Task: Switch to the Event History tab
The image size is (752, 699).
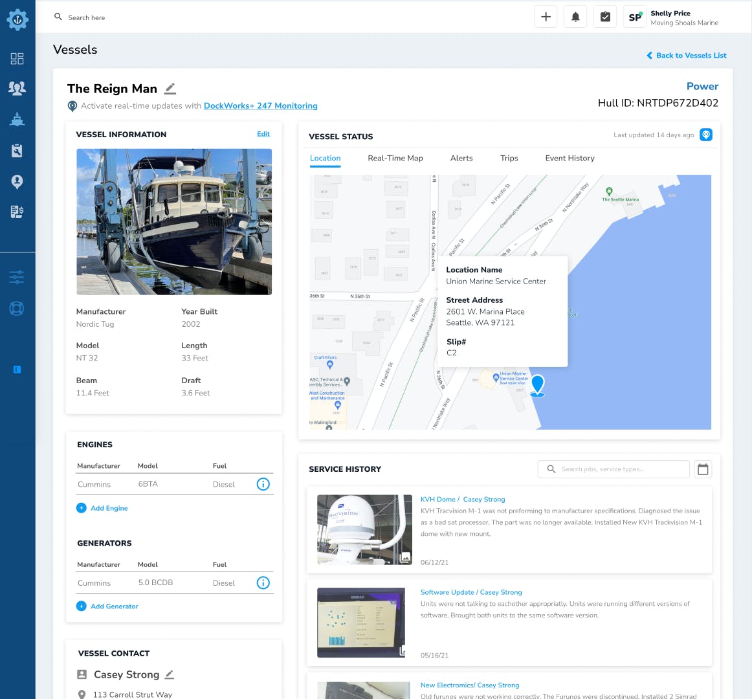Action: 570,159
